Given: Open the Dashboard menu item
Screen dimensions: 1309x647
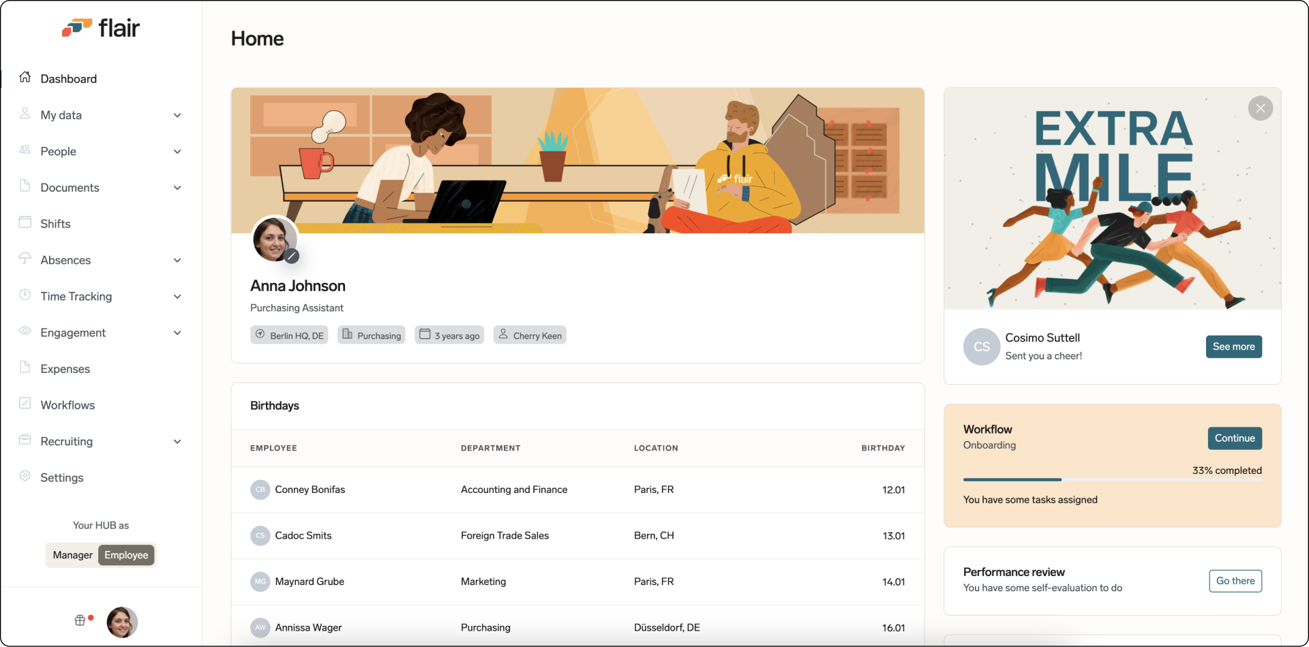Looking at the screenshot, I should click(x=69, y=78).
